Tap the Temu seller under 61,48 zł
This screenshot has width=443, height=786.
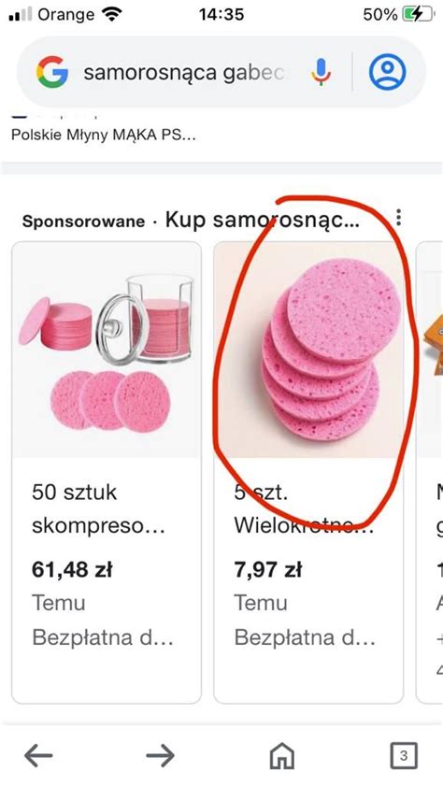point(59,603)
